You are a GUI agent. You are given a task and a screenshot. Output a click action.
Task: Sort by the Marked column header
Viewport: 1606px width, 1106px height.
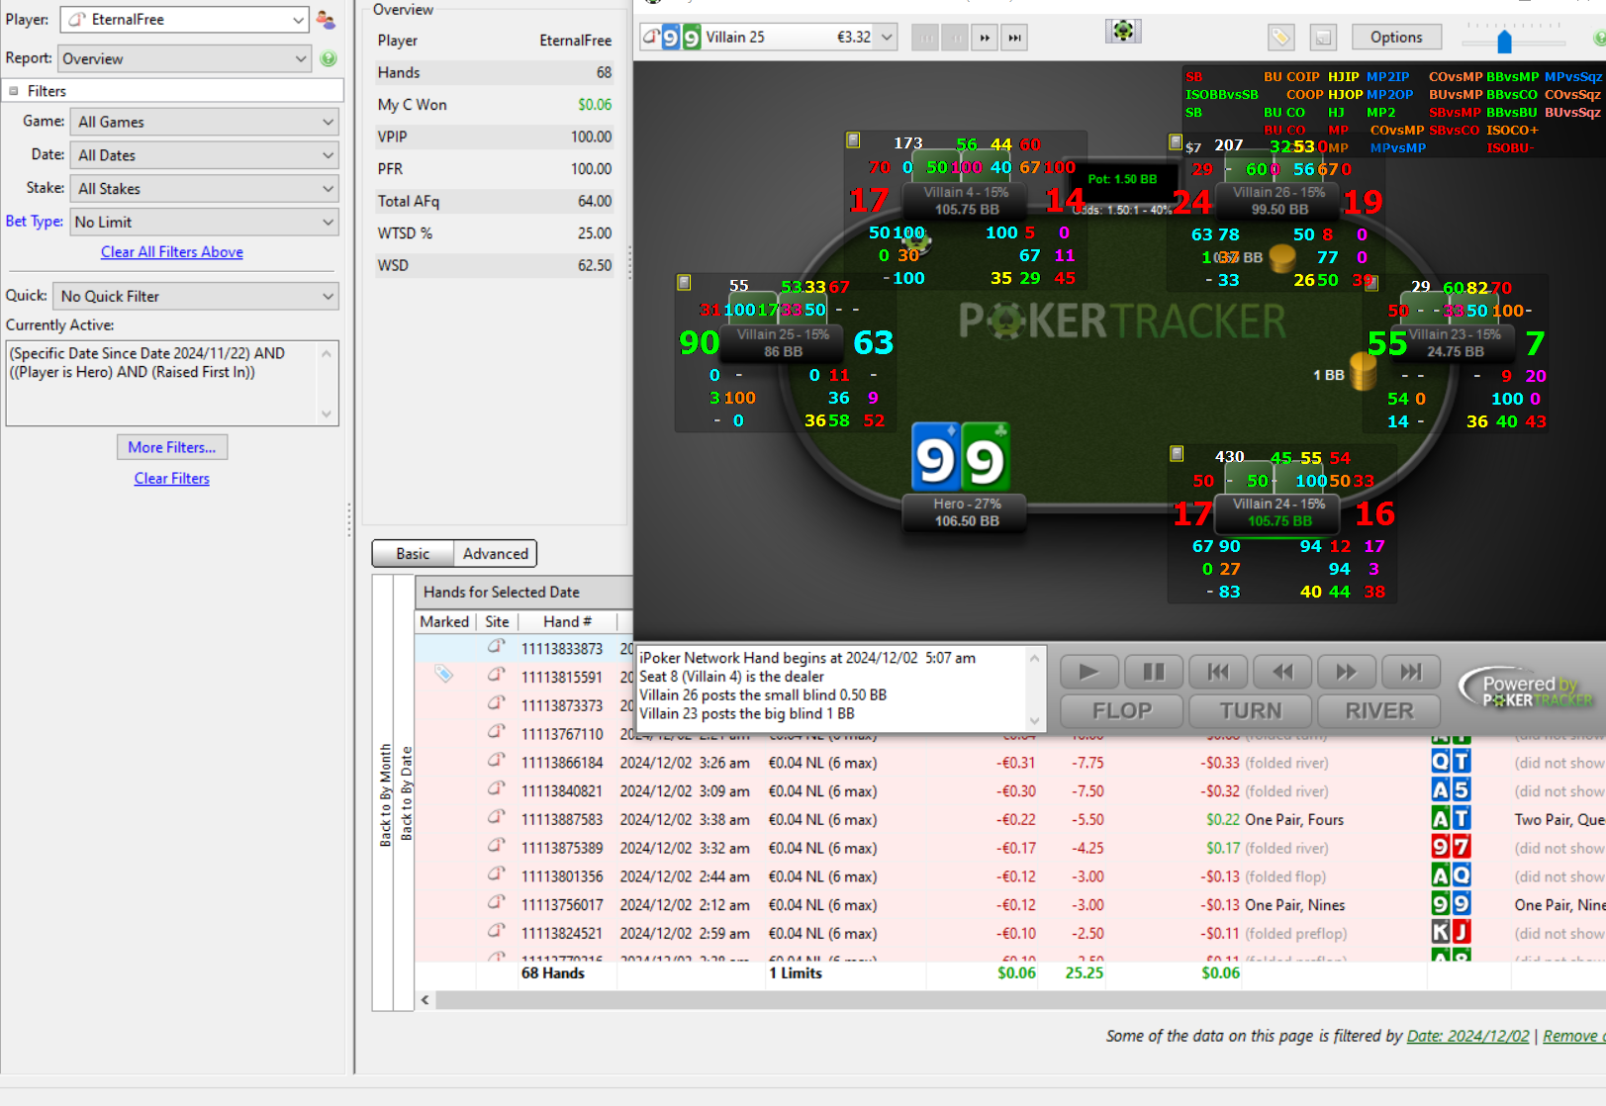pyautogui.click(x=444, y=621)
